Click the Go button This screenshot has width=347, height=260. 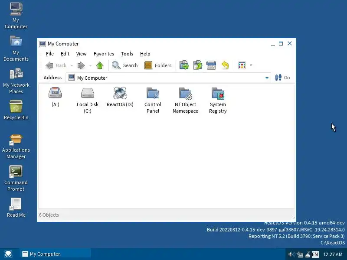click(x=282, y=78)
